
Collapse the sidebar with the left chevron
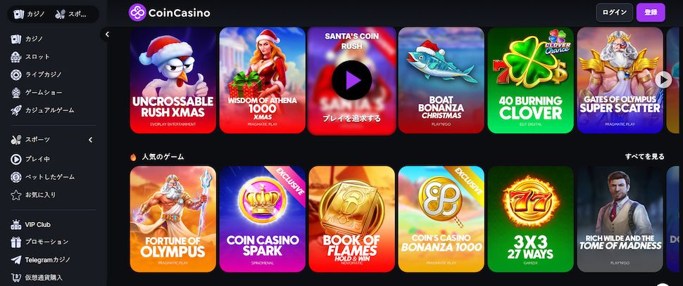pyautogui.click(x=107, y=34)
